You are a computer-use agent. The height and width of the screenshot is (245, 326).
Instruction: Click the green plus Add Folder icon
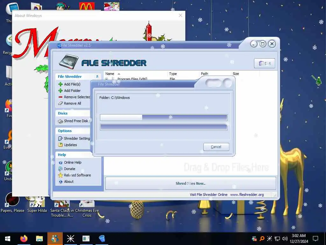(x=60, y=91)
